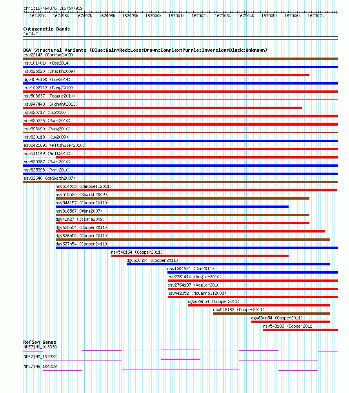Click esv2764197 (Vogler2010) label
Viewport: 349px width, 393px height.
(x=194, y=285)
